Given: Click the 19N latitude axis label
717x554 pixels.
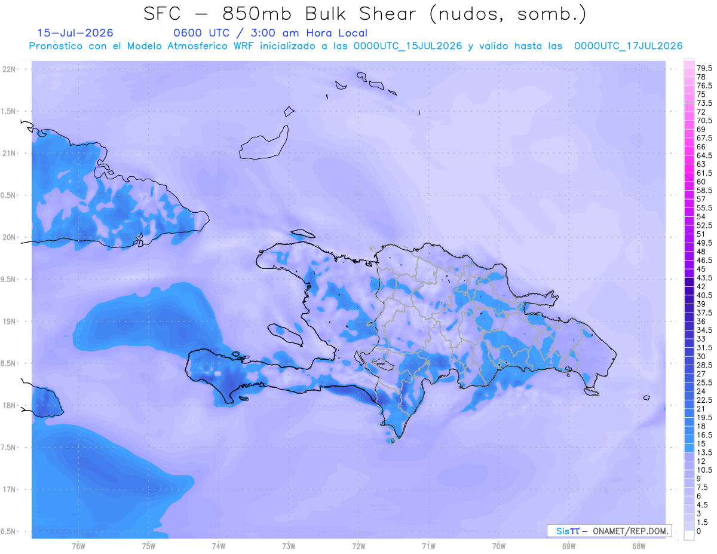Looking at the screenshot, I should pos(9,322).
